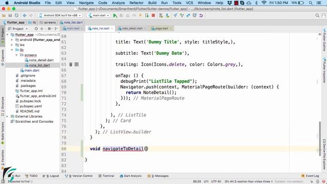Click the Debug bug icon in toolbar
Screen dimensions: 327x184
(x=121, y=15)
